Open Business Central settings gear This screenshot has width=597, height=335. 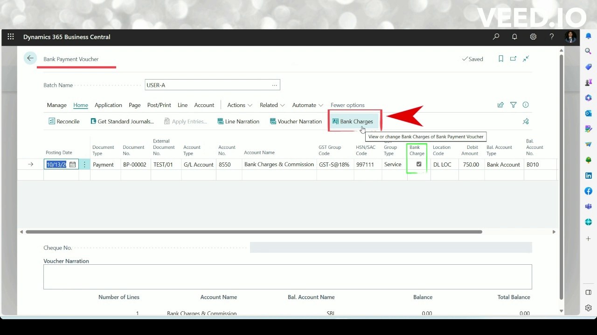[533, 37]
